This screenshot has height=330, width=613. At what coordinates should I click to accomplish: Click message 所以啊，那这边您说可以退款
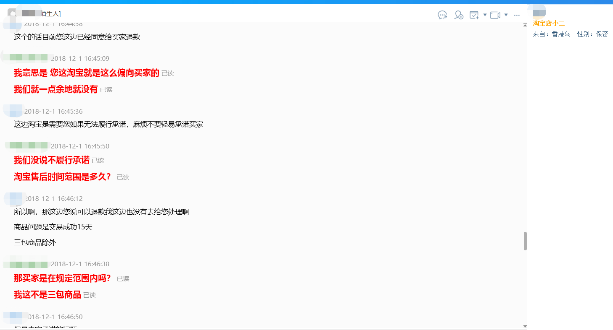[x=101, y=212]
